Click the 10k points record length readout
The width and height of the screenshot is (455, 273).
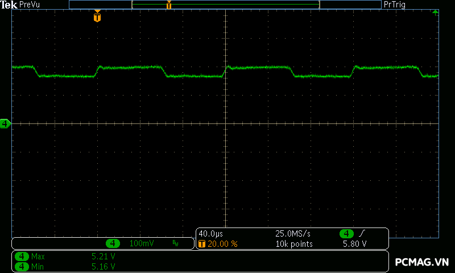(294, 243)
